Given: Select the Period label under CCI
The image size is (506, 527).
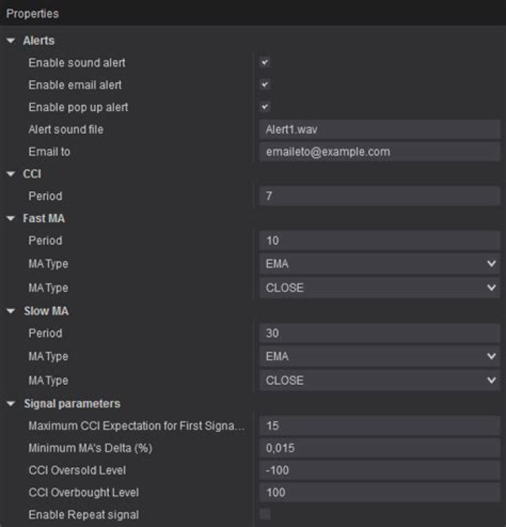Looking at the screenshot, I should 45,196.
